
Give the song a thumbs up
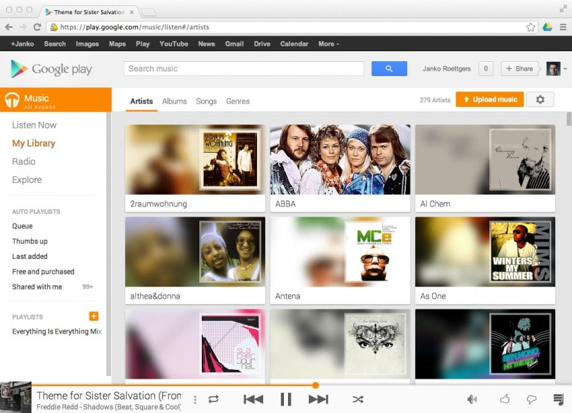(505, 400)
